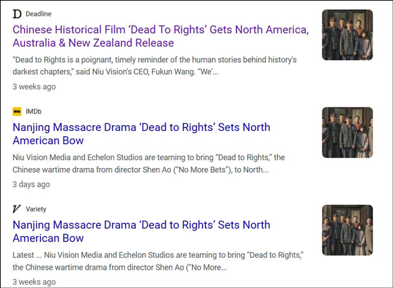
Task: Open the Variety source name label
Action: (36, 209)
